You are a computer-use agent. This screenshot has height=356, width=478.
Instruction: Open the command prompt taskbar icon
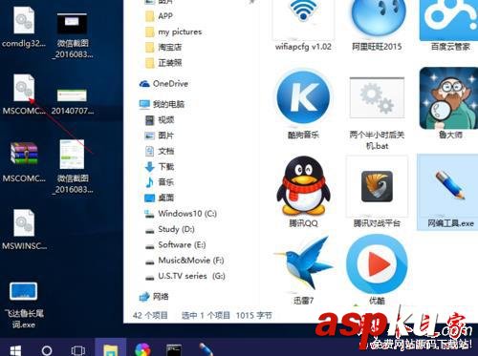[x=174, y=350]
